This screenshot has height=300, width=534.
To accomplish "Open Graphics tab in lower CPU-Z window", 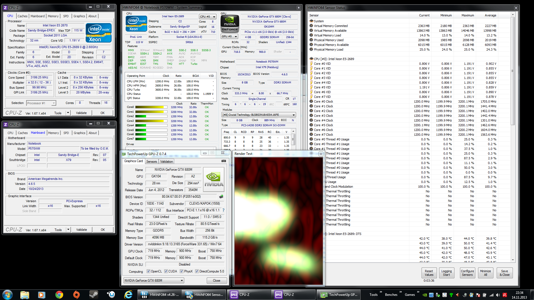I will click(x=80, y=133).
